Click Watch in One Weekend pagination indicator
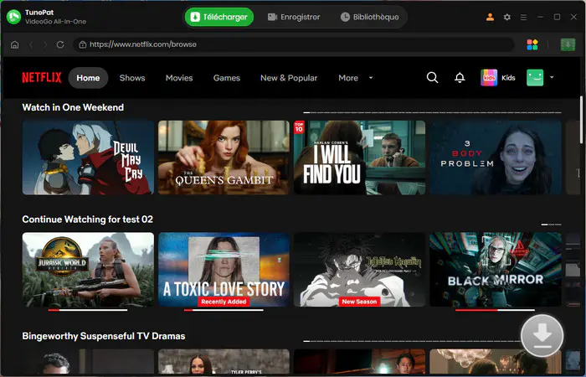This screenshot has height=377, width=586. click(433, 112)
